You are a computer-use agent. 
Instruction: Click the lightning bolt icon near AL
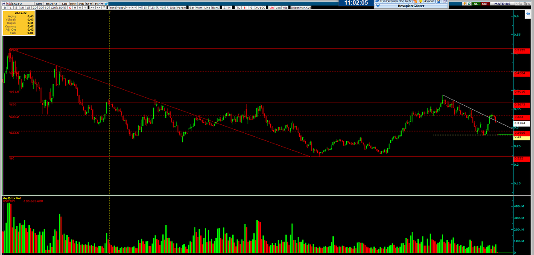(x=464, y=4)
